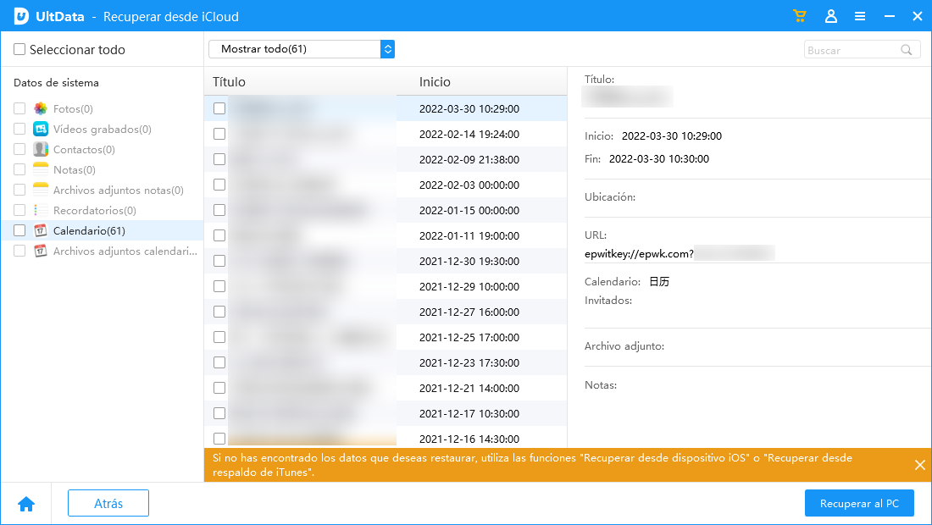Tick the 2022-02-14 19:24:00 row checkbox
The height and width of the screenshot is (525, 932).
(x=219, y=134)
